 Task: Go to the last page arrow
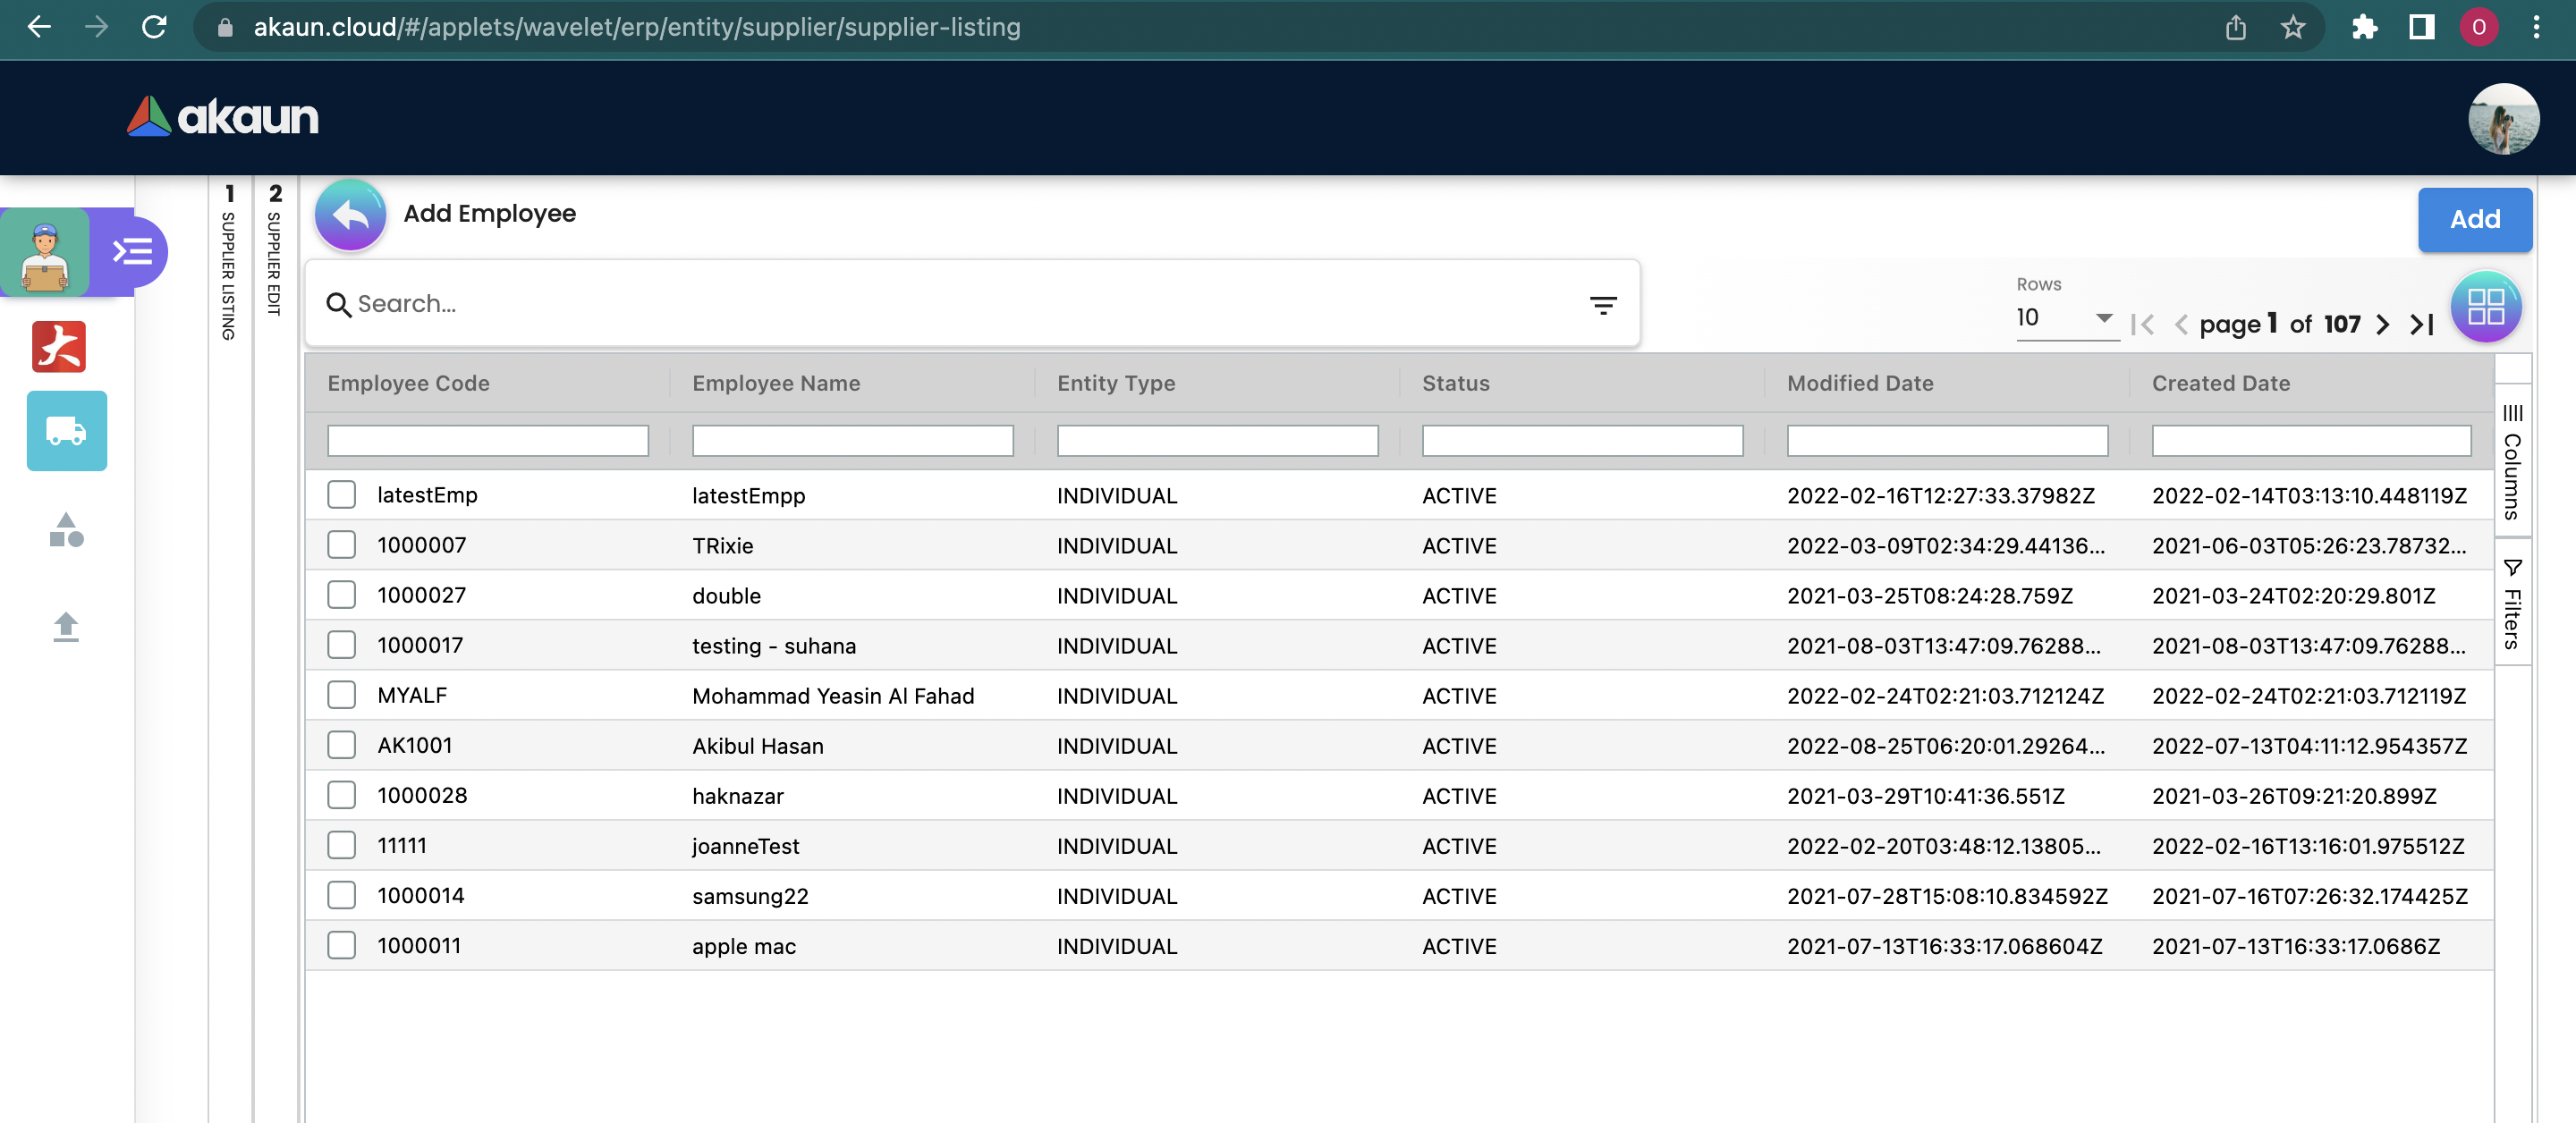tap(2421, 324)
